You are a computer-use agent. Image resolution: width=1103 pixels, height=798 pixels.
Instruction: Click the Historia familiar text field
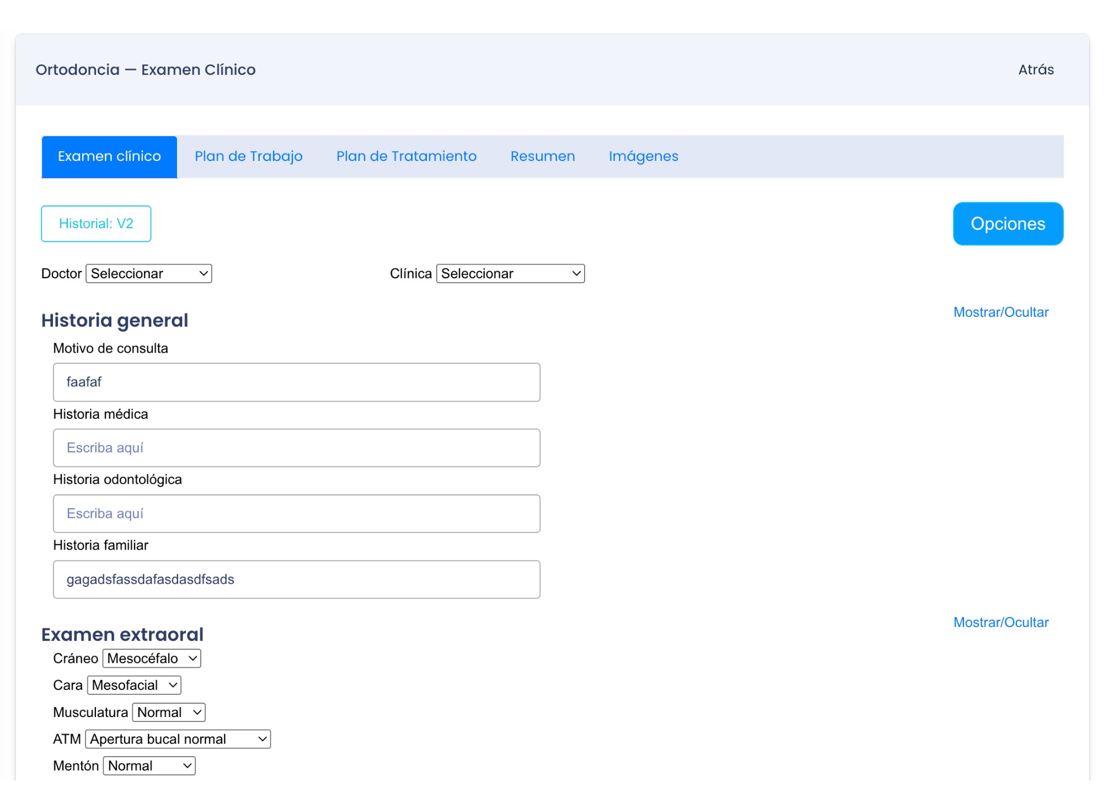click(x=296, y=580)
